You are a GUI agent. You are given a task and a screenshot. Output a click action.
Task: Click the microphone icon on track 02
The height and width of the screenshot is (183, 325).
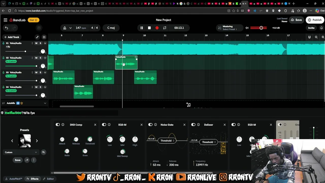coord(3,58)
